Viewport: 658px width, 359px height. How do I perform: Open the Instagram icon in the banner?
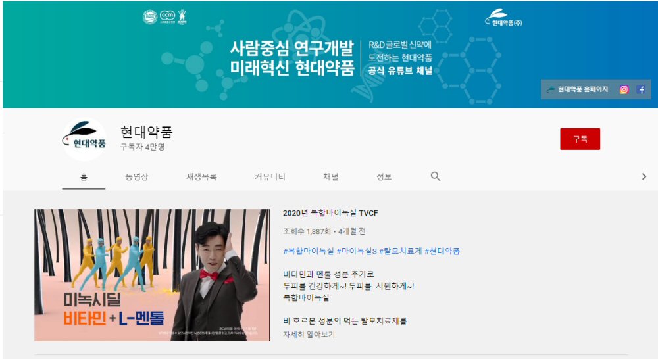point(624,89)
